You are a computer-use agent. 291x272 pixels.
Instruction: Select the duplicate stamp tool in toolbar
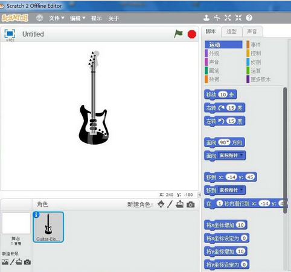click(x=206, y=18)
